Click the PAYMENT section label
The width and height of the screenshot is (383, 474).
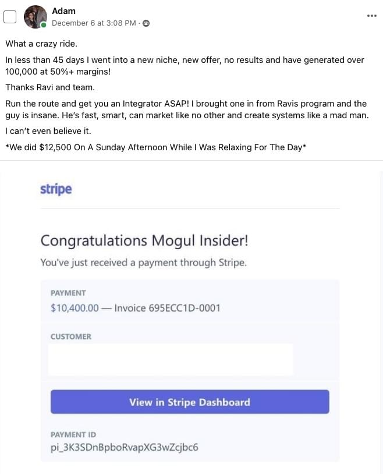[68, 293]
